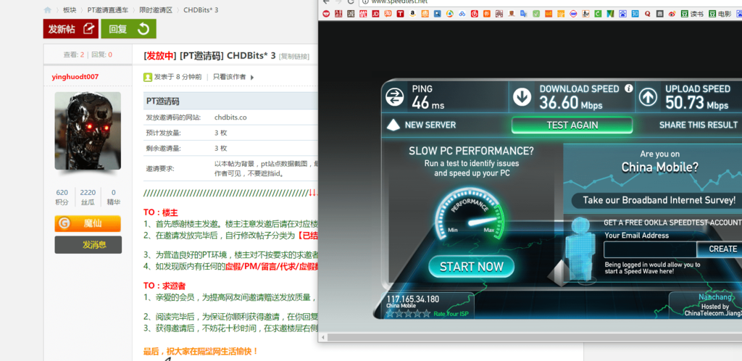Click 0 精华 stat
742x361 pixels.
pos(113,197)
